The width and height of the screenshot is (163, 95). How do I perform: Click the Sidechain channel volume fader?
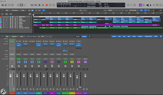pyautogui.click(x=11, y=76)
